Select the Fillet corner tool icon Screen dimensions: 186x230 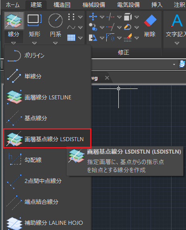[110, 37]
